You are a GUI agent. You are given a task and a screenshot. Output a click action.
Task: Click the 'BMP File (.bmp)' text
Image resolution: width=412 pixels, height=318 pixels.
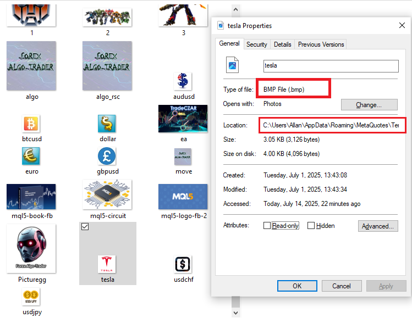point(284,90)
